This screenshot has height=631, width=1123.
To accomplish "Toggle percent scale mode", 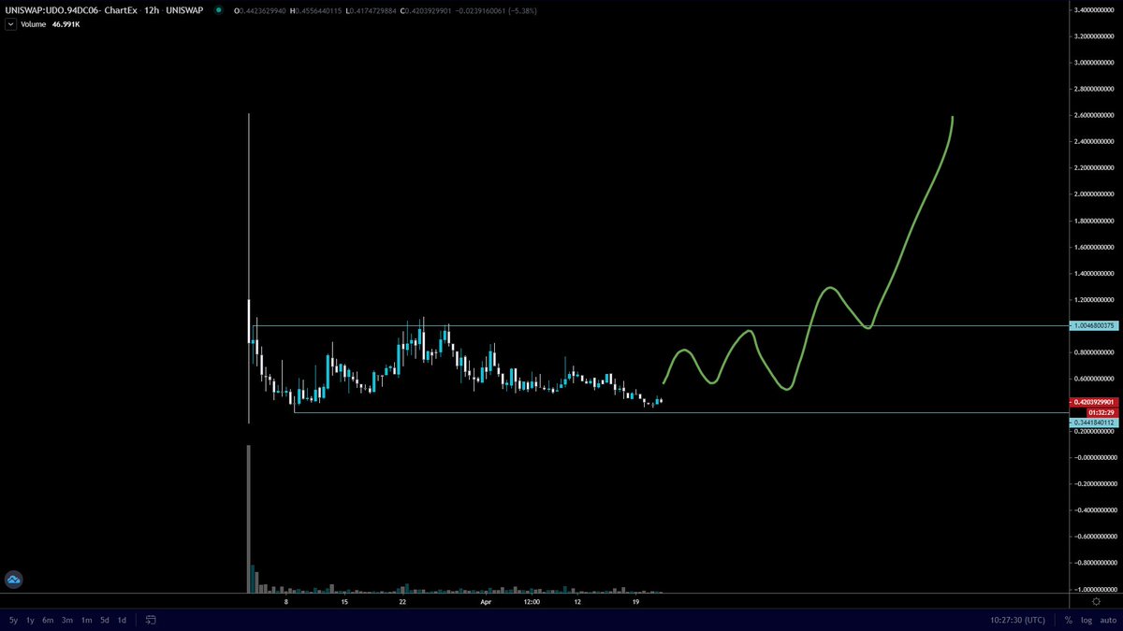I will click(x=1068, y=620).
